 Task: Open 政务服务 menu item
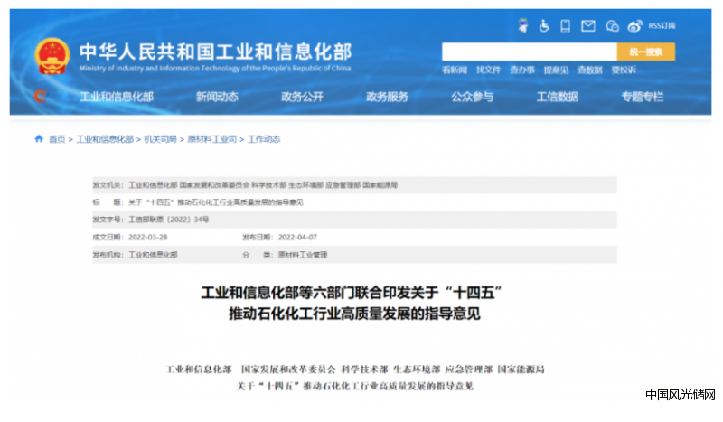tap(388, 97)
